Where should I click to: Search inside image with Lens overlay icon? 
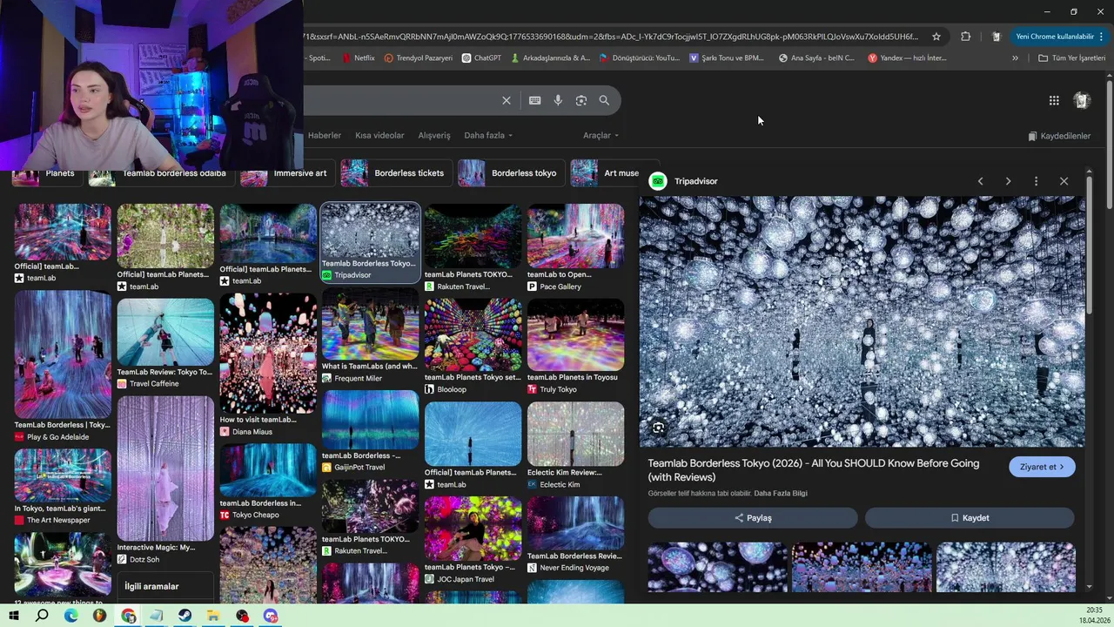point(659,428)
